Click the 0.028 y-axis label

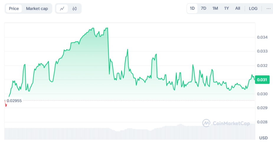[x=261, y=122]
